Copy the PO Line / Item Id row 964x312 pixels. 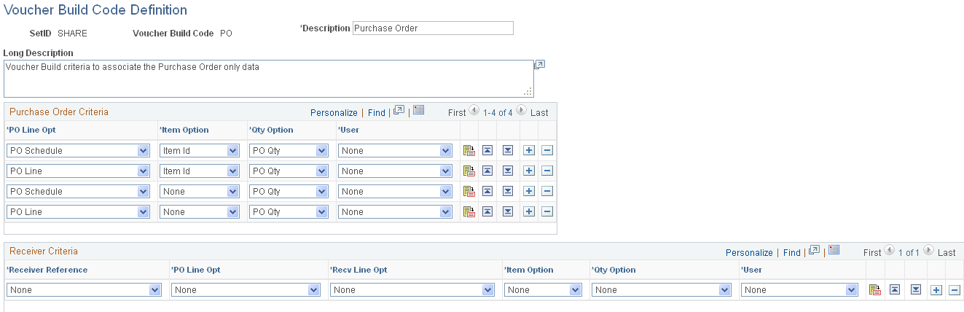click(x=469, y=171)
